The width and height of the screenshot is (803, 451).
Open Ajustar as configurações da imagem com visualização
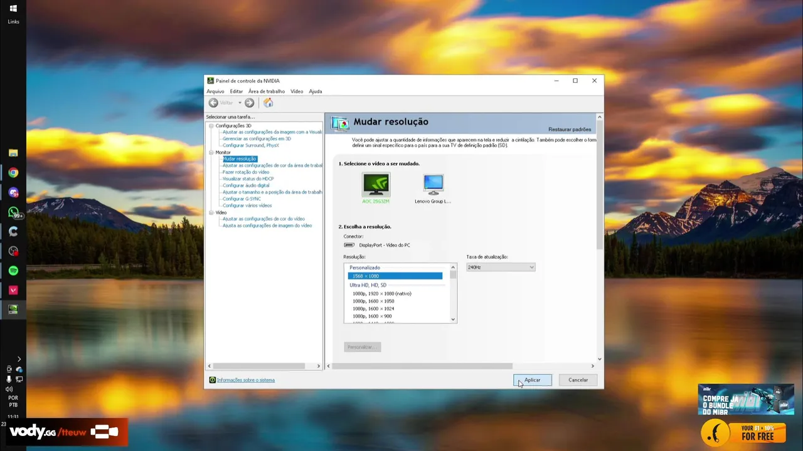pyautogui.click(x=272, y=132)
